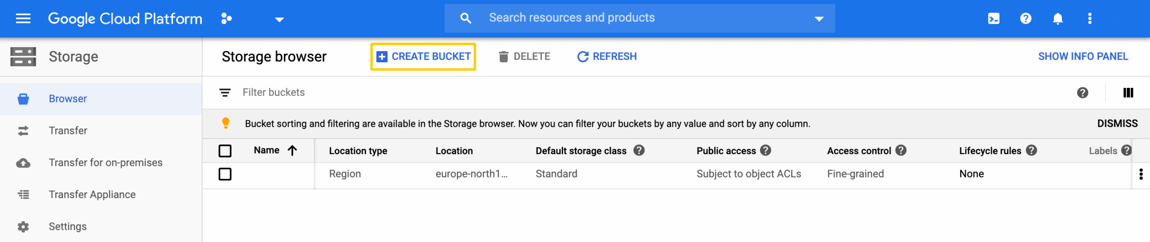Open the hamburger navigation menu
Screen dimensions: 1150x242
coord(23,18)
